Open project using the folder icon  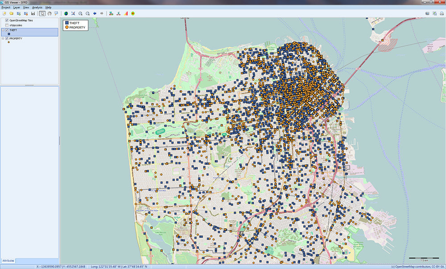(x=11, y=13)
